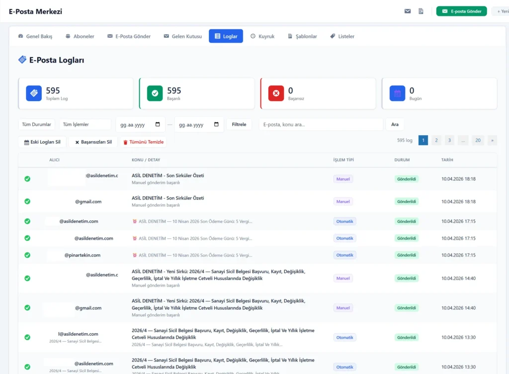Click the l@asildenetim.com recipient cell
The height and width of the screenshot is (374, 509).
tap(78, 334)
